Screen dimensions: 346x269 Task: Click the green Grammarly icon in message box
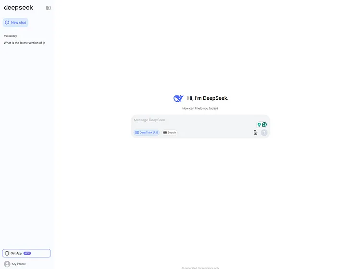(x=264, y=125)
